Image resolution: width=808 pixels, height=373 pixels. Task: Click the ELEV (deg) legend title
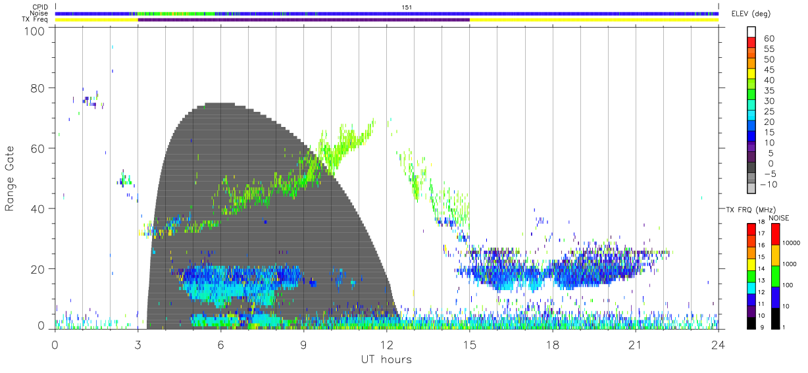click(x=751, y=14)
